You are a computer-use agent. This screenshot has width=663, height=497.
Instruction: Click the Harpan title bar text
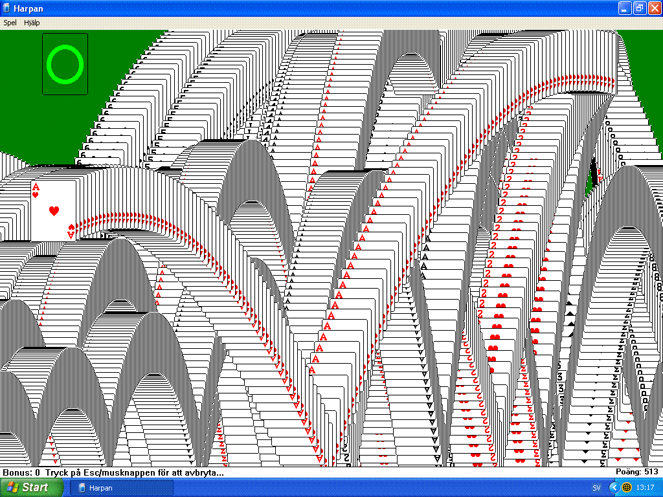pyautogui.click(x=27, y=8)
